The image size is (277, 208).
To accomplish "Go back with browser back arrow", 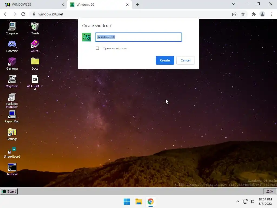I will click(6, 14).
